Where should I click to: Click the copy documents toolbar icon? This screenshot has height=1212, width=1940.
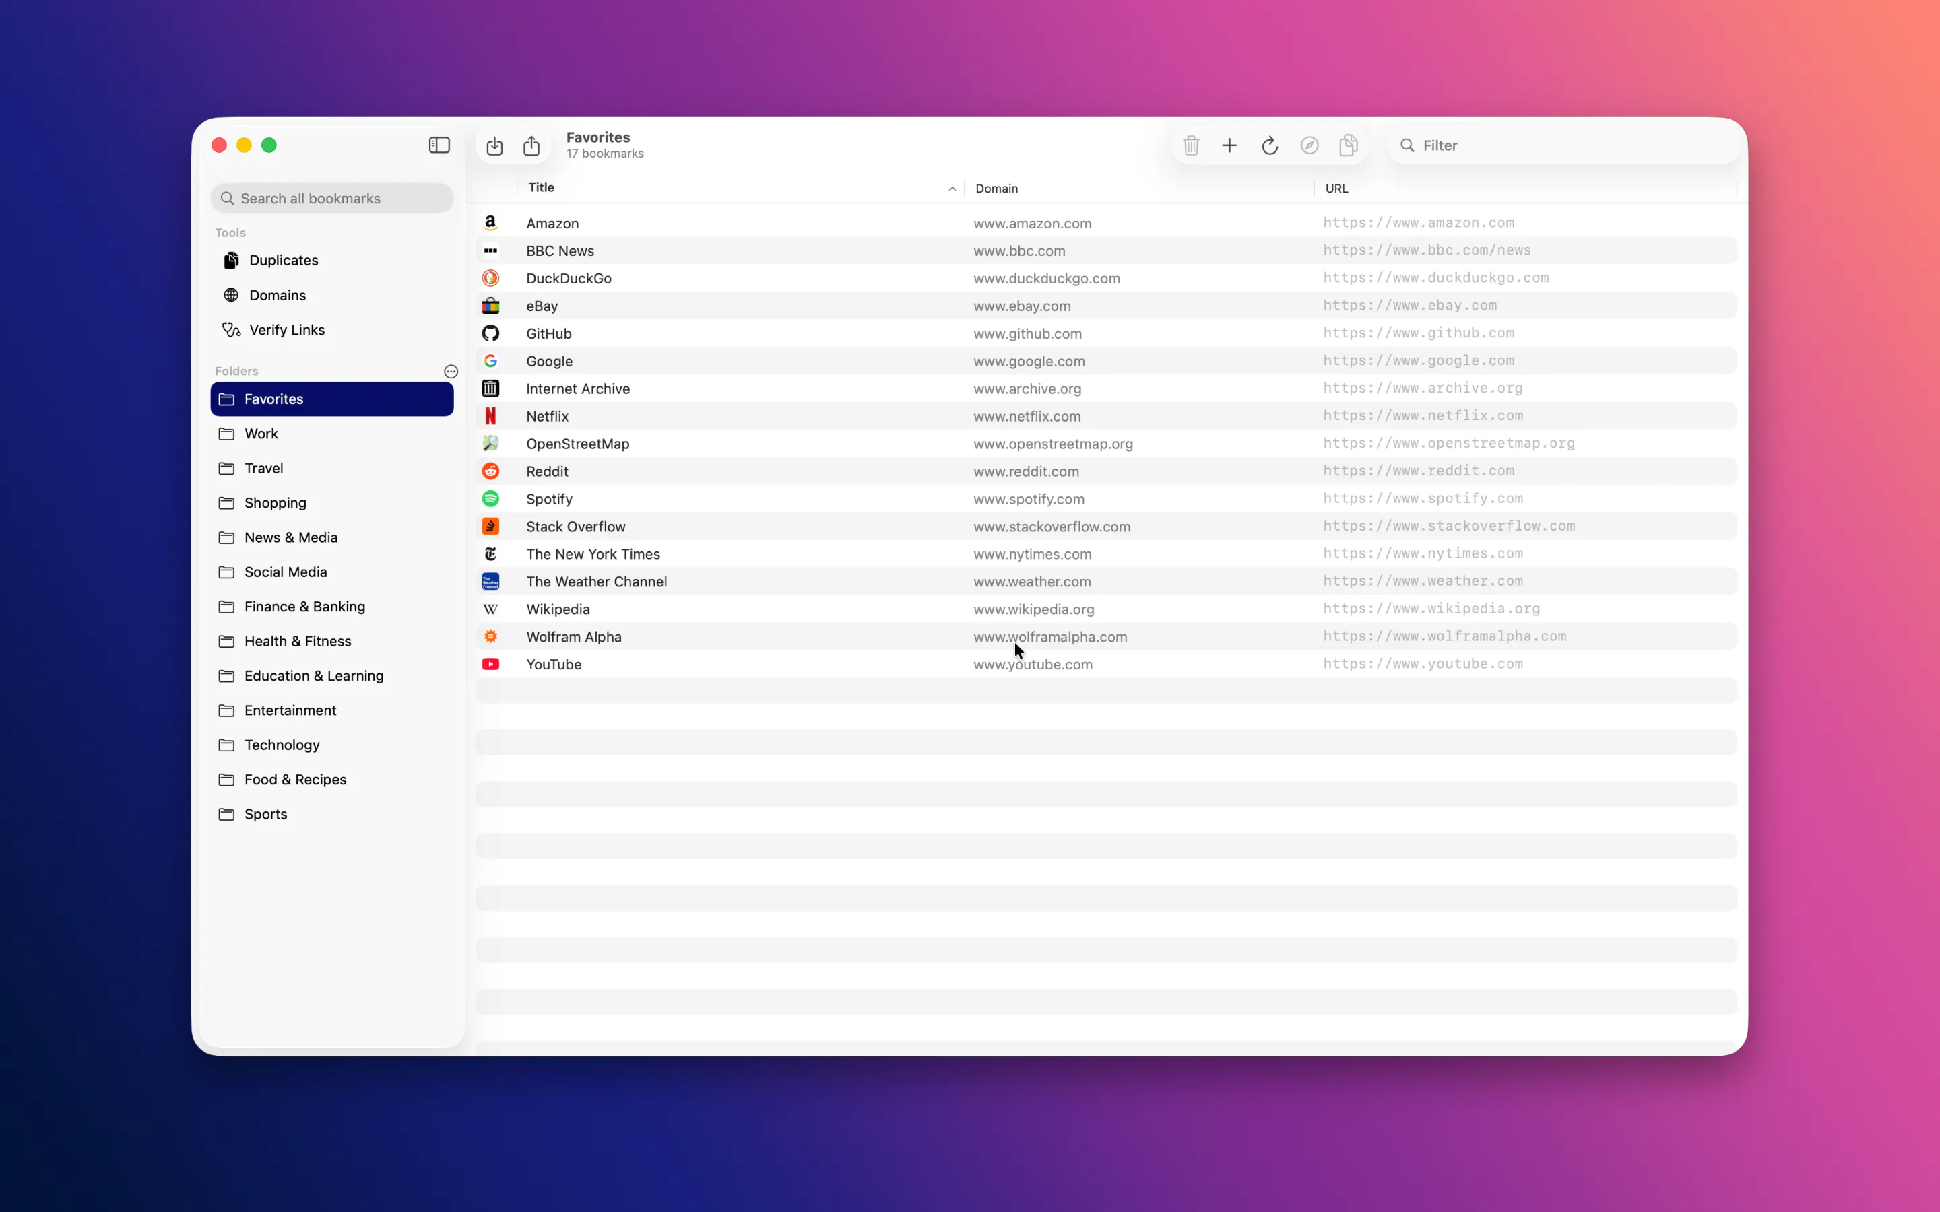click(x=1349, y=145)
